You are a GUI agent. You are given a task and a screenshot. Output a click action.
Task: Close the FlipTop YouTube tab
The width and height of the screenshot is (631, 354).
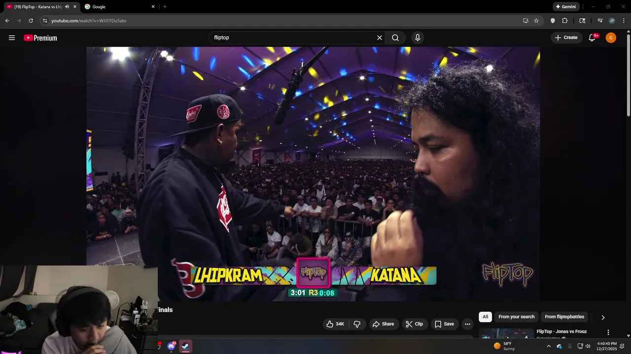(75, 7)
